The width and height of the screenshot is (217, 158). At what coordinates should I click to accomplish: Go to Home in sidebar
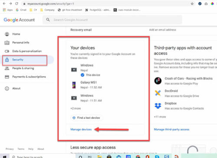[x=16, y=34]
